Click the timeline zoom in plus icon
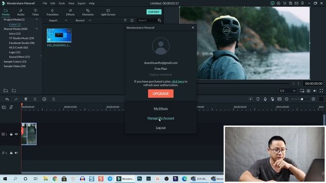The image size is (326, 183). click(313, 99)
